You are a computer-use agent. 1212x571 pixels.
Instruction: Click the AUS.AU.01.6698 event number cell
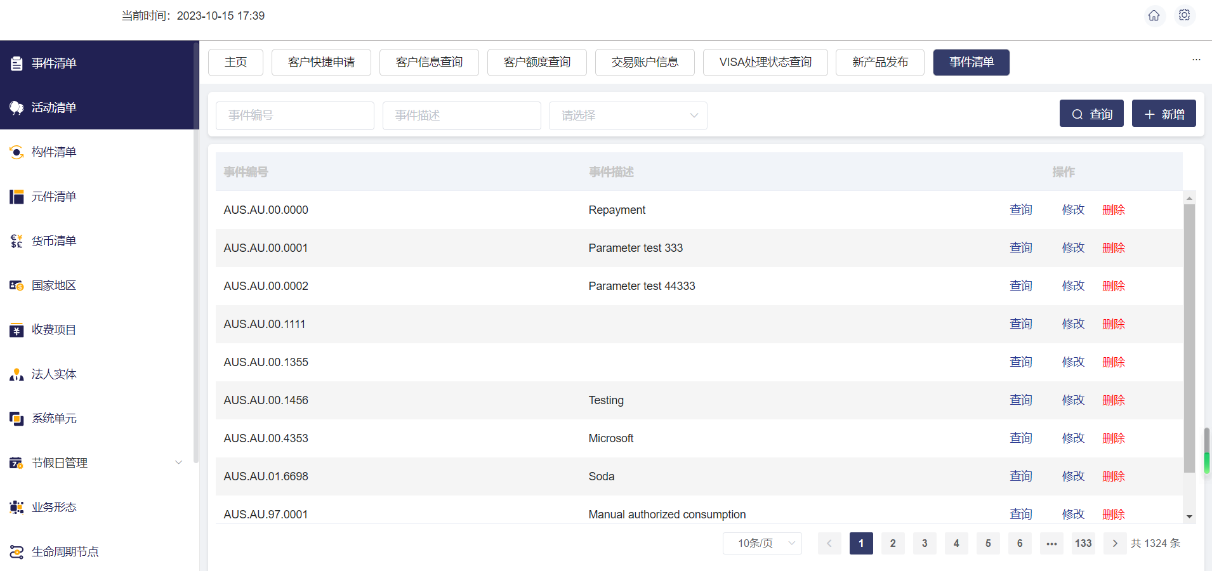[x=266, y=476]
